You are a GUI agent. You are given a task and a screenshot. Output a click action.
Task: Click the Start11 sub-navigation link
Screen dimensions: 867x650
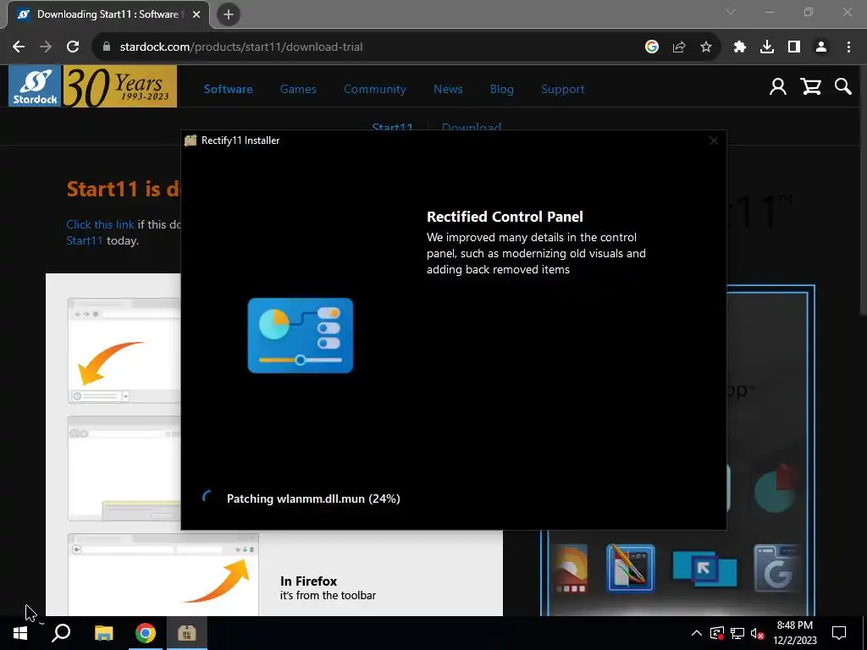point(393,127)
